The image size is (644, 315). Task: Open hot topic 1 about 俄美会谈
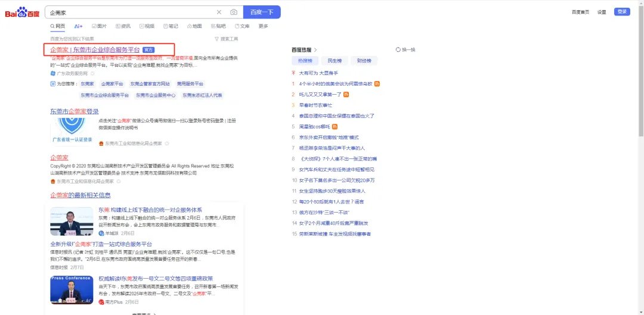point(336,84)
